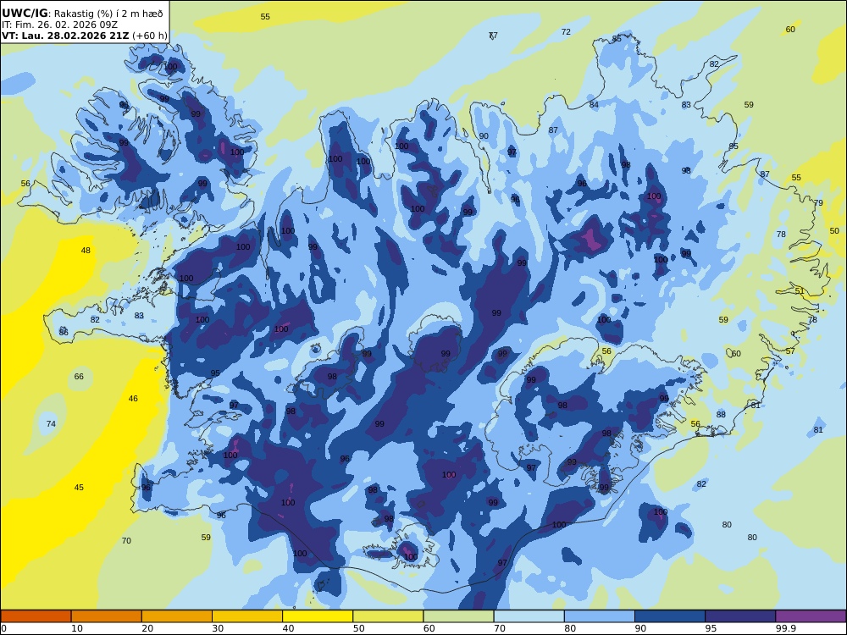Click the purple above-99.9 legend swatch
Image resolution: width=847 pixels, height=635 pixels.
click(811, 616)
